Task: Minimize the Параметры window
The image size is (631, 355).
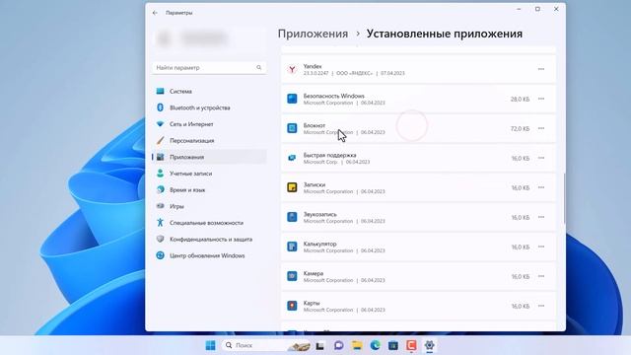Action: click(x=520, y=9)
